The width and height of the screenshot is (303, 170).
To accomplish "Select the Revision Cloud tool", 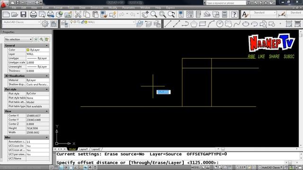I will (228, 24).
